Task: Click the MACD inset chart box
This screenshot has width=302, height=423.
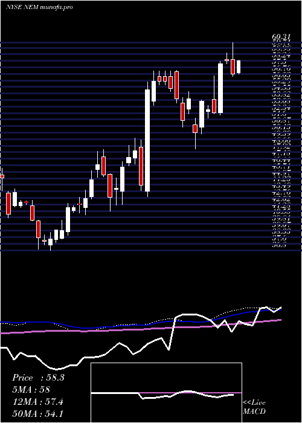Action: coord(166,393)
